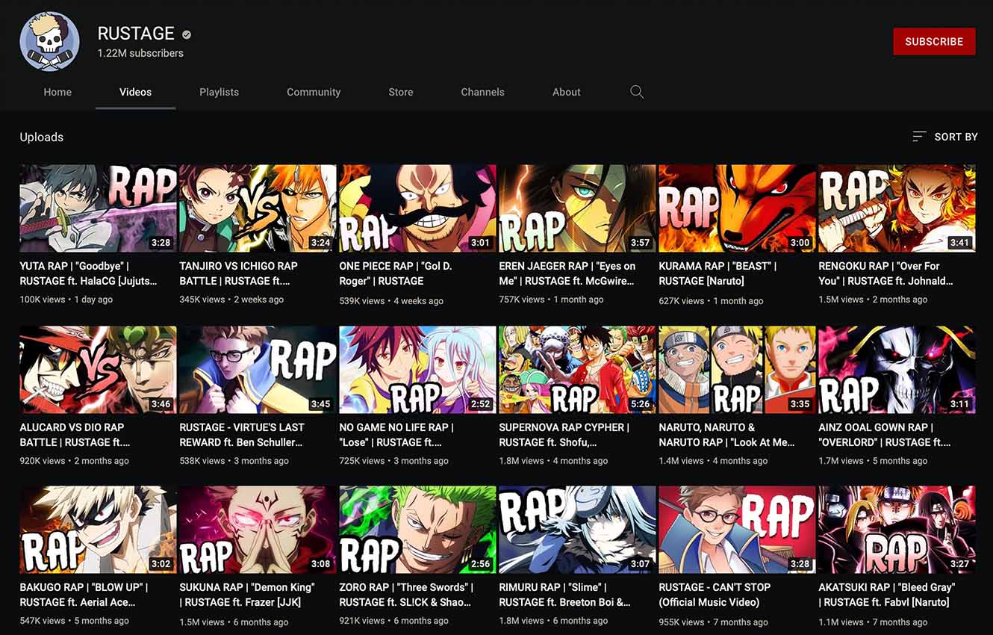The width and height of the screenshot is (993, 635).
Task: Open the BAKUGO RAP BLOW UP thumbnail
Action: pos(98,530)
